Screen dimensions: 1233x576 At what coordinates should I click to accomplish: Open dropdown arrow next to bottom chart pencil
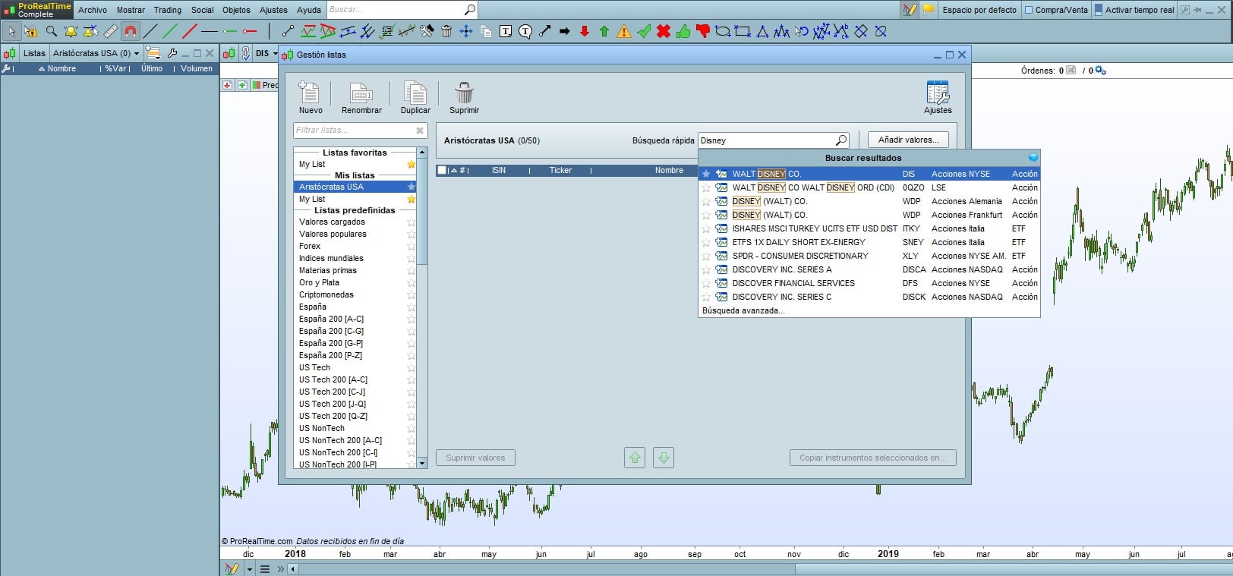249,569
